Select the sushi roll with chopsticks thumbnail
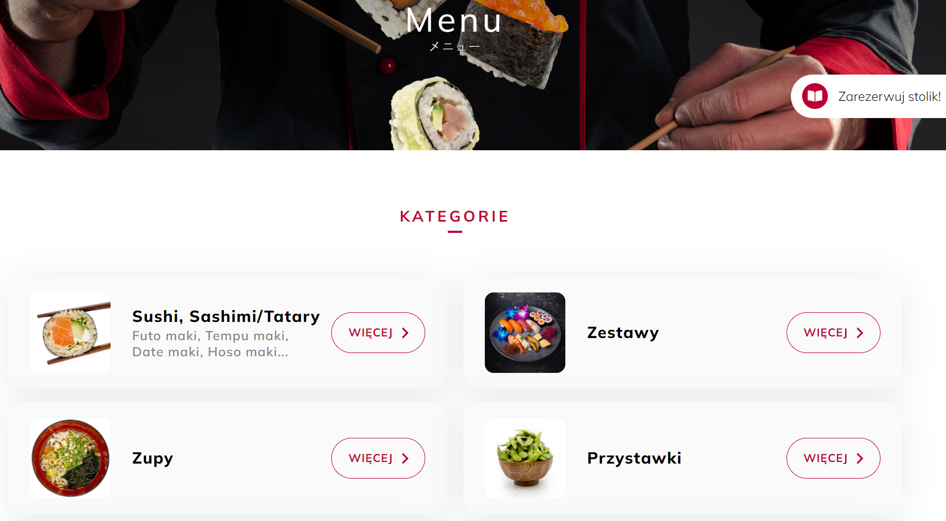 [70, 333]
